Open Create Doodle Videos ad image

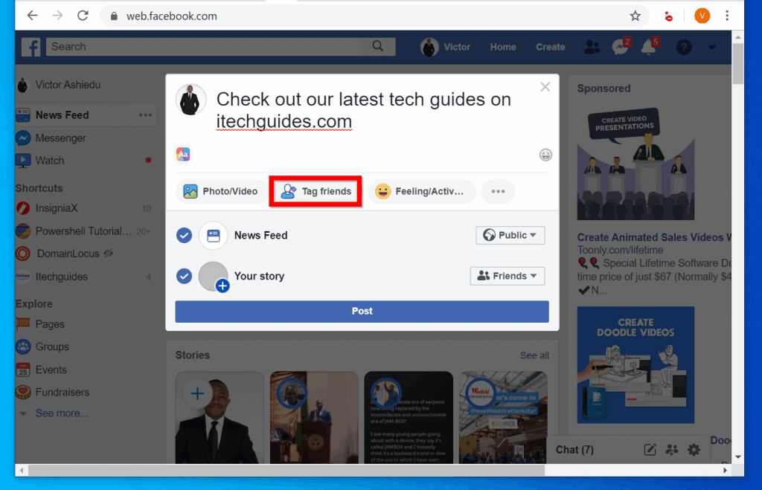click(x=635, y=364)
